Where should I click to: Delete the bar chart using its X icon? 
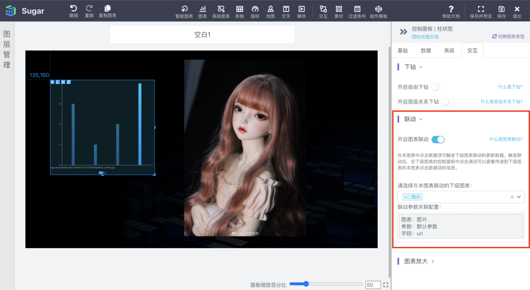pos(52,82)
